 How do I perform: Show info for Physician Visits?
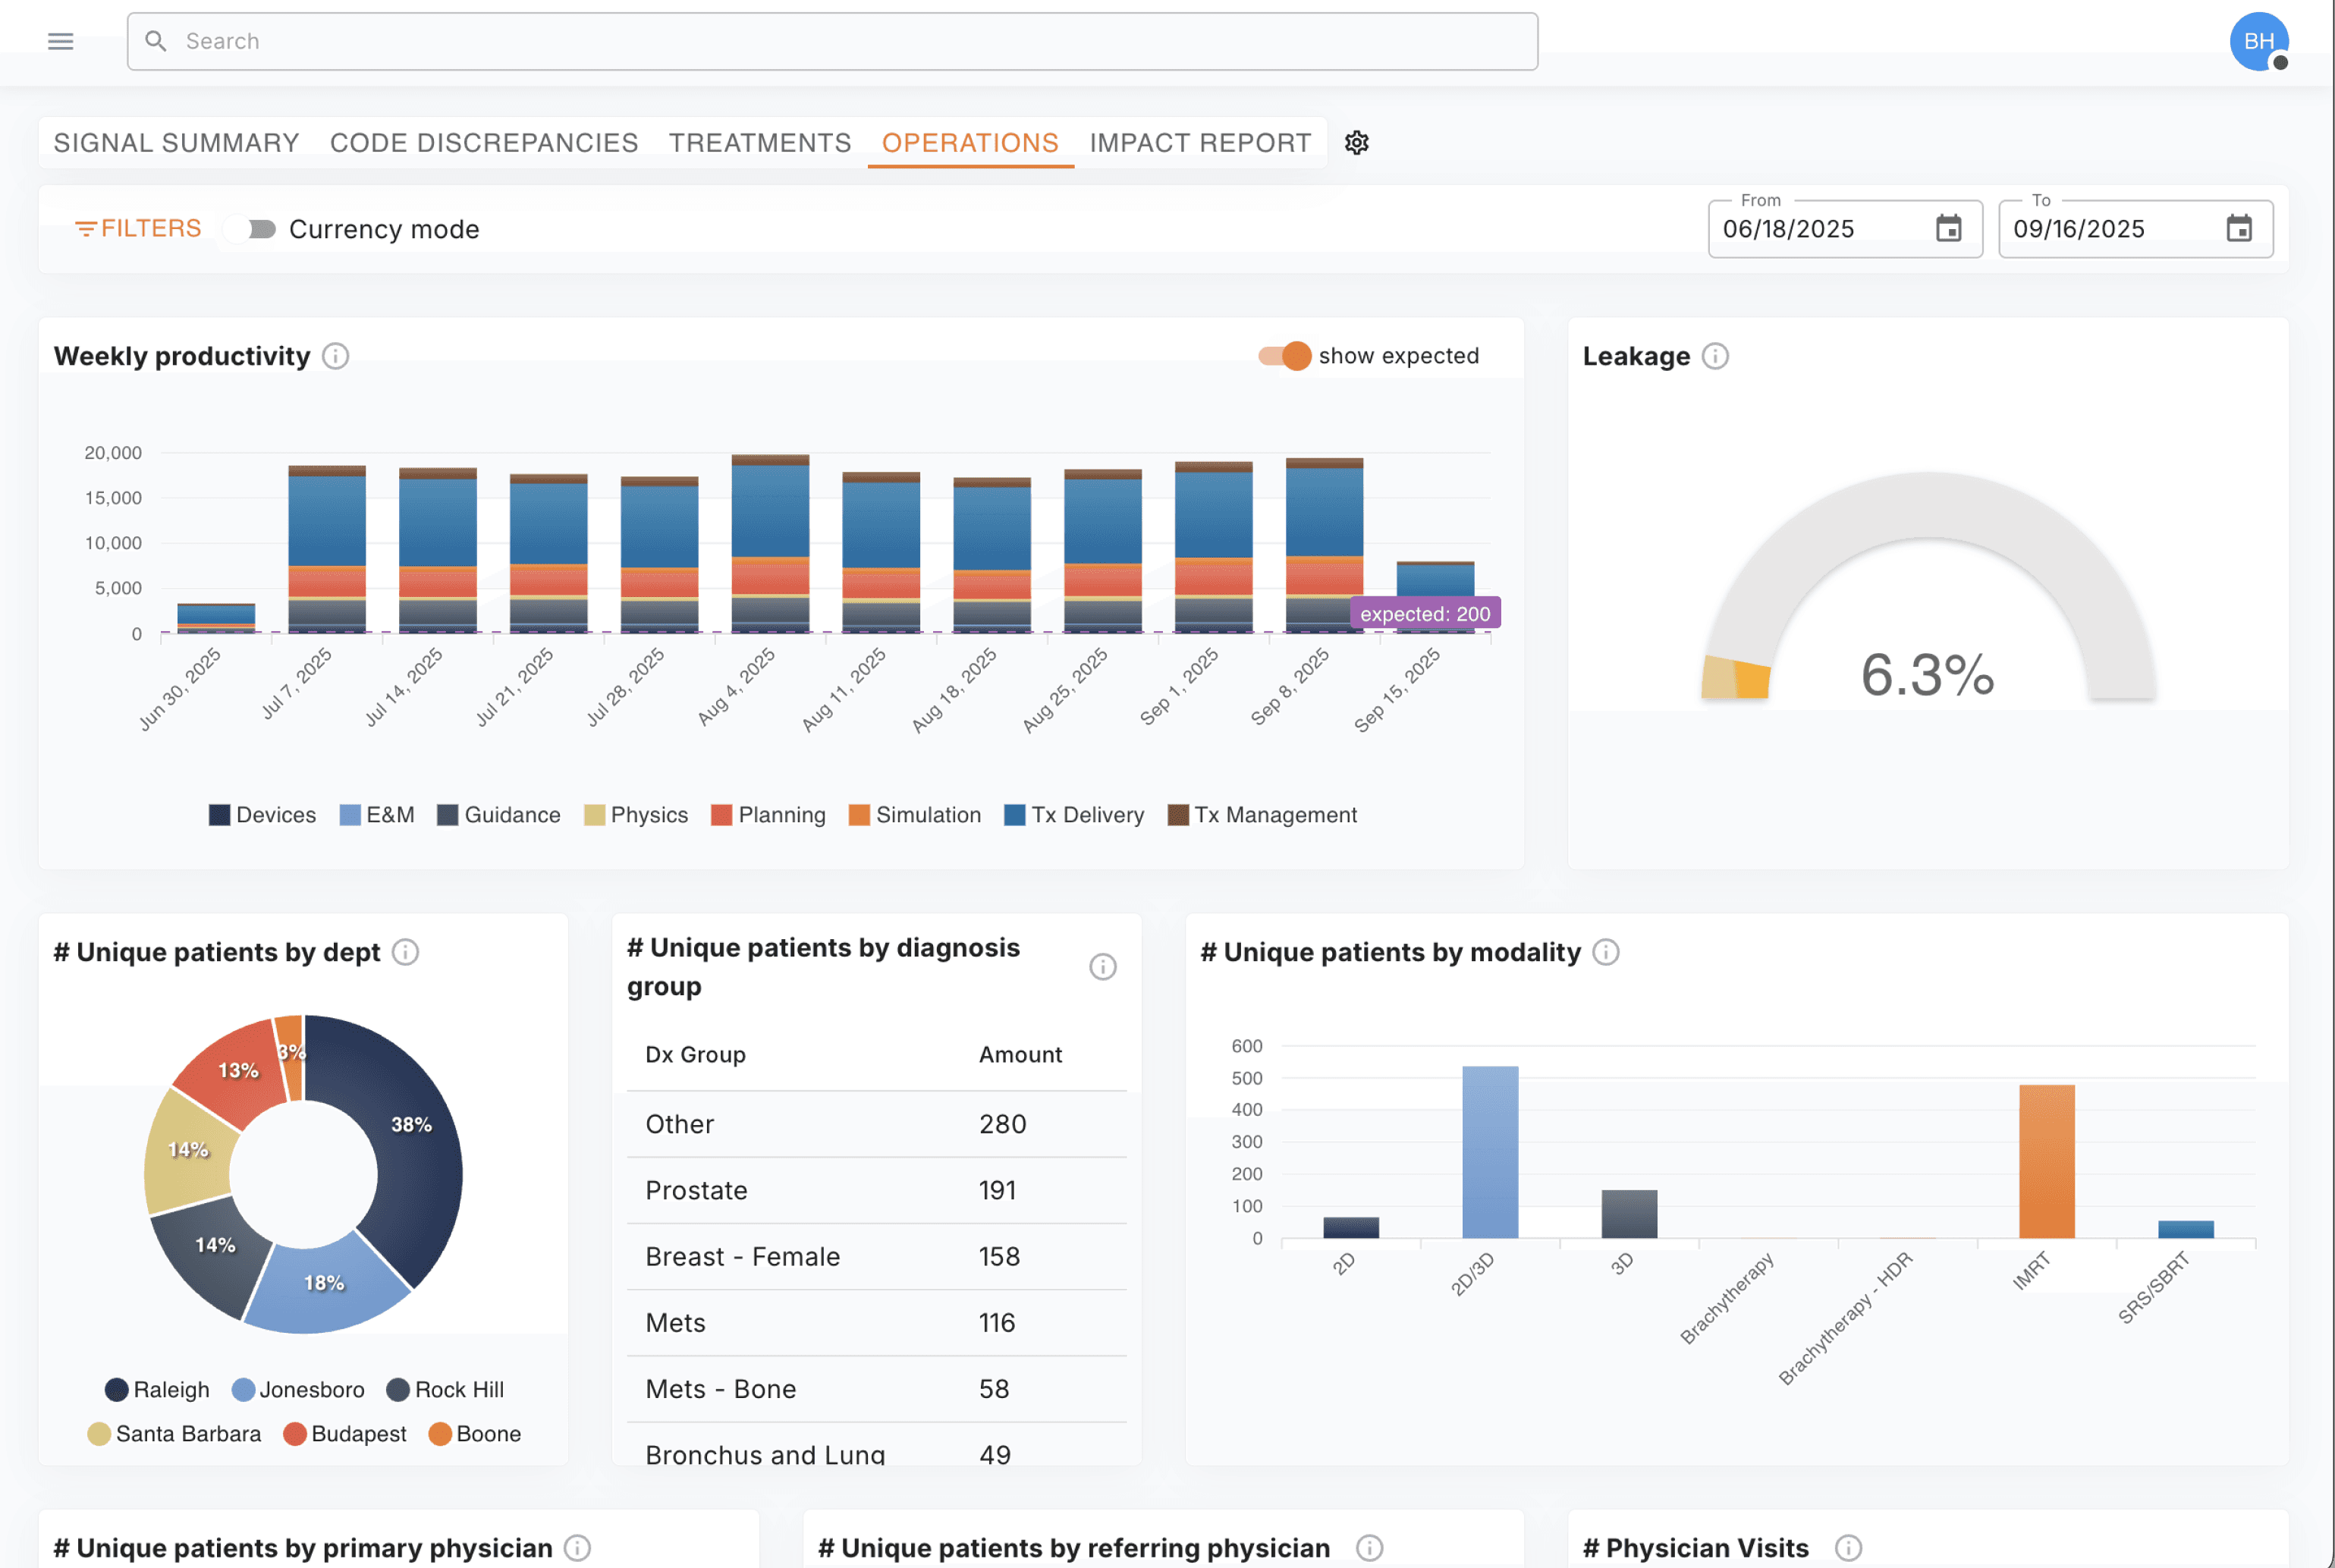click(1848, 1548)
